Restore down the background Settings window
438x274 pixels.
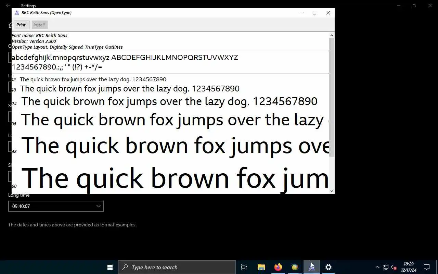(x=414, y=5)
